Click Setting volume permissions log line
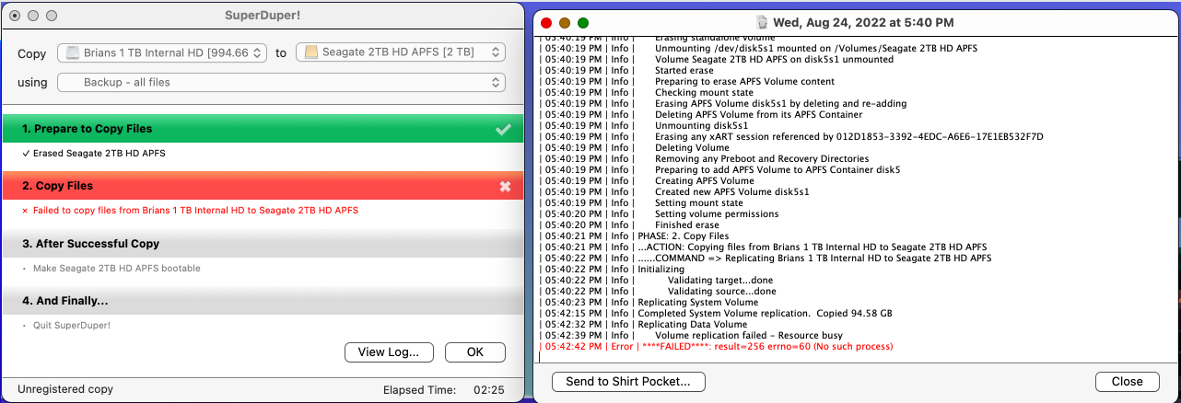 point(658,214)
